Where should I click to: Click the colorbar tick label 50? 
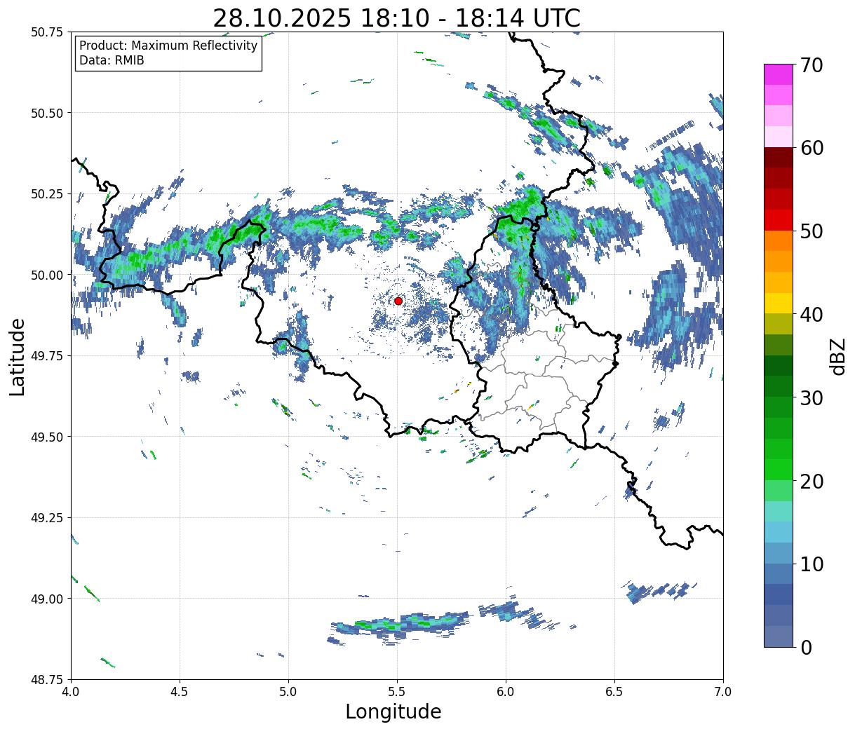pos(812,231)
